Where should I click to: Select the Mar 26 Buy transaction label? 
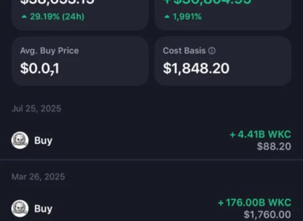point(44,209)
